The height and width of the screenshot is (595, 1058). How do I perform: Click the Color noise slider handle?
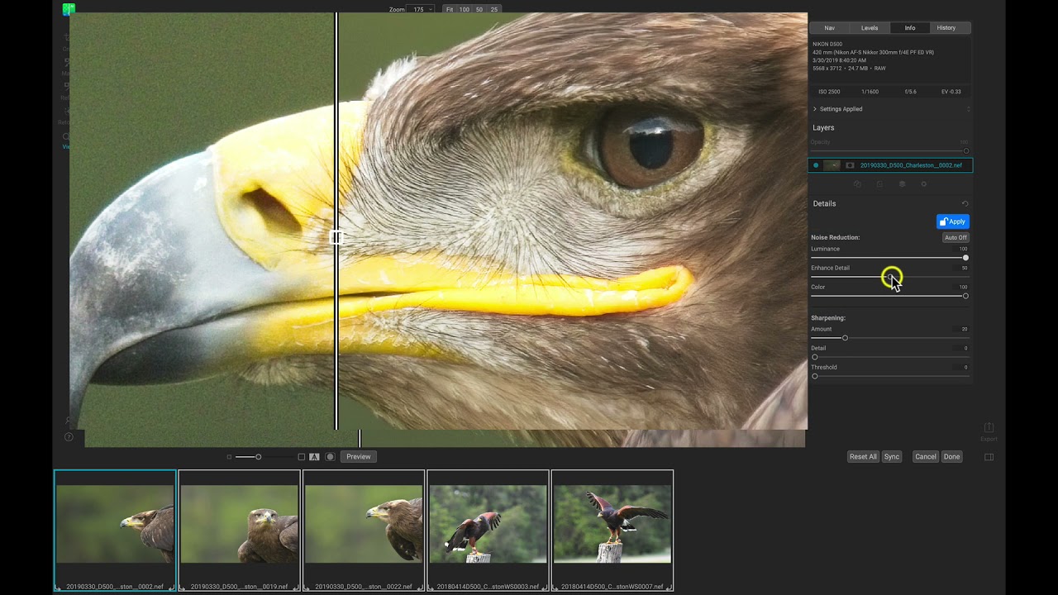(965, 296)
